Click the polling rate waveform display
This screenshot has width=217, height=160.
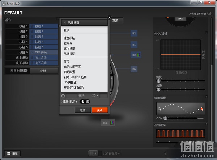click(x=180, y=133)
